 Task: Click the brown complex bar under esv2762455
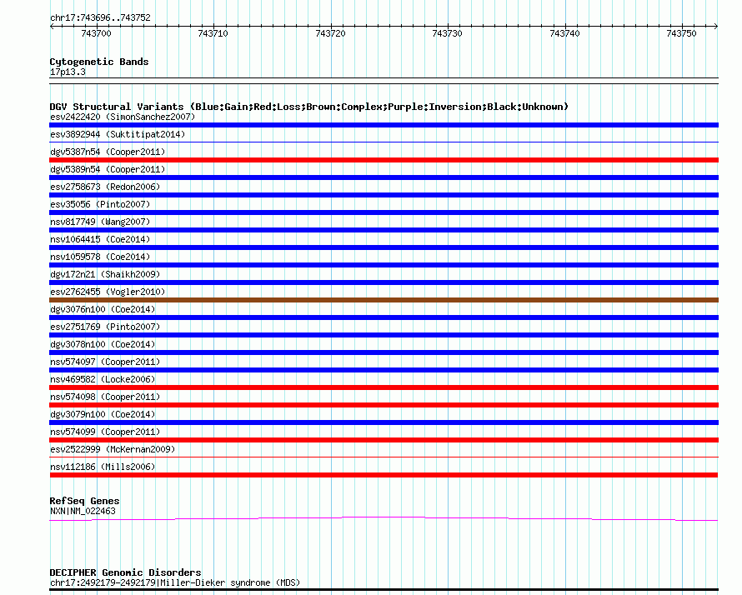pyautogui.click(x=384, y=300)
